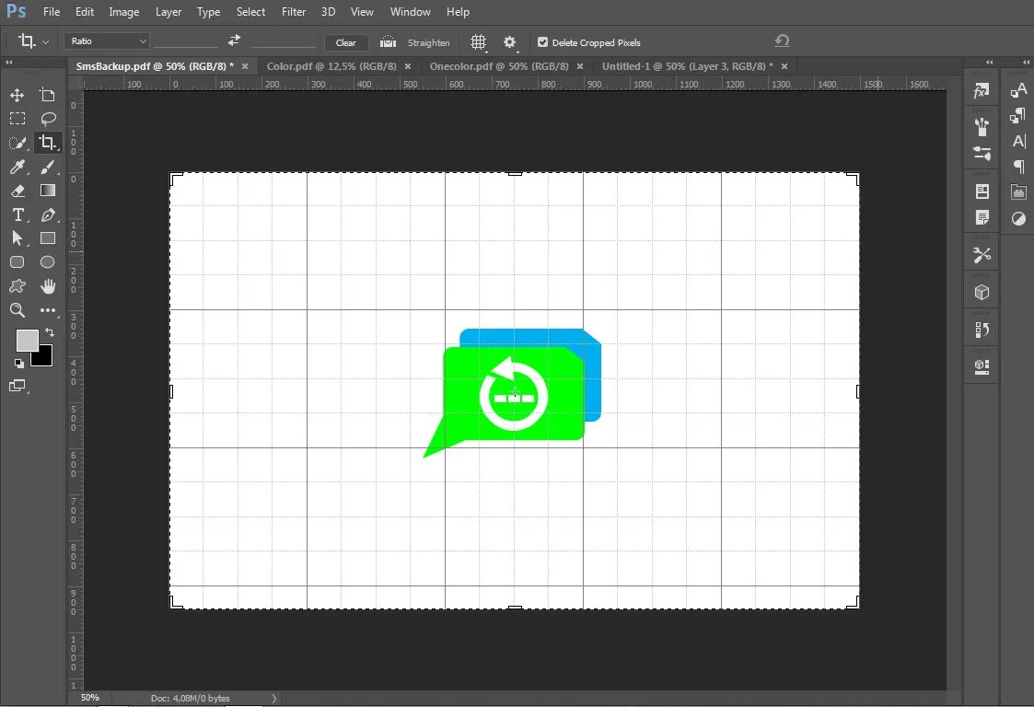This screenshot has width=1034, height=707.
Task: Select the Gradient tool
Action: pyautogui.click(x=48, y=191)
